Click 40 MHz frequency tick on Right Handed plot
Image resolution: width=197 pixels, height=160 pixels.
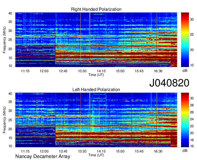[x=10, y=13]
